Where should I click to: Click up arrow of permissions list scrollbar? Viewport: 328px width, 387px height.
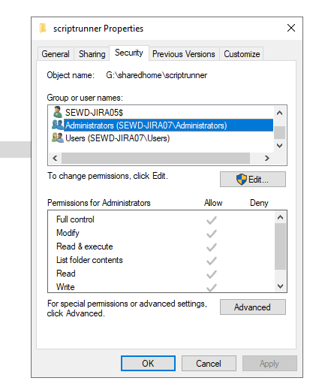(280, 217)
